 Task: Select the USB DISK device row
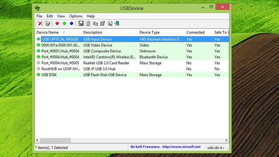pos(49,75)
